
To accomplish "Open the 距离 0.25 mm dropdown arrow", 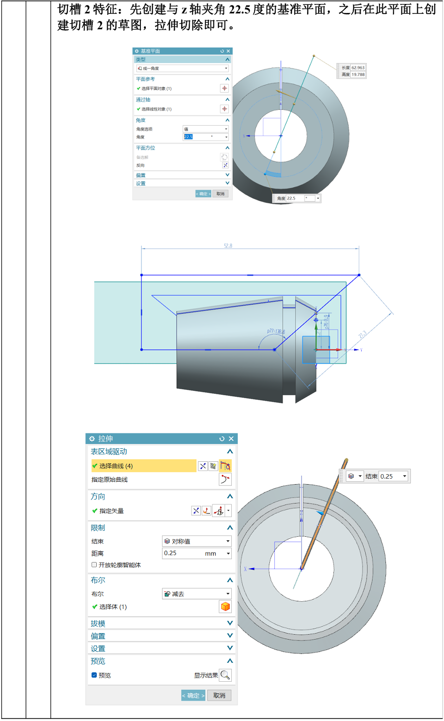I will 228,553.
